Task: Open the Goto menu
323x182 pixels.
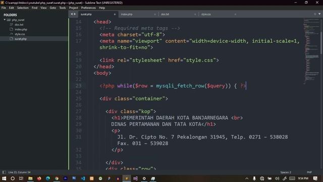Action: 52,8
